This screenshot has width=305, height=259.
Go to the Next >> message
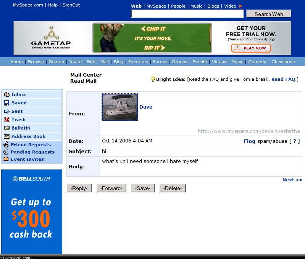[292, 180]
